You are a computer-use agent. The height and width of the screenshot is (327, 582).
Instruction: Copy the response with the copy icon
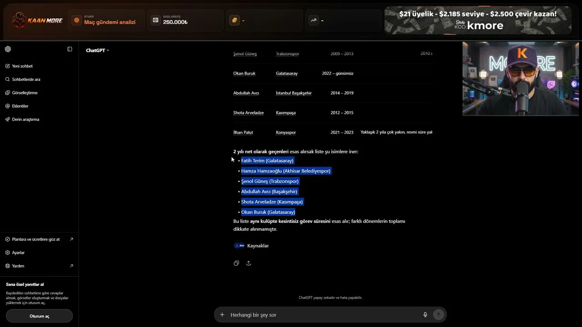click(x=236, y=263)
